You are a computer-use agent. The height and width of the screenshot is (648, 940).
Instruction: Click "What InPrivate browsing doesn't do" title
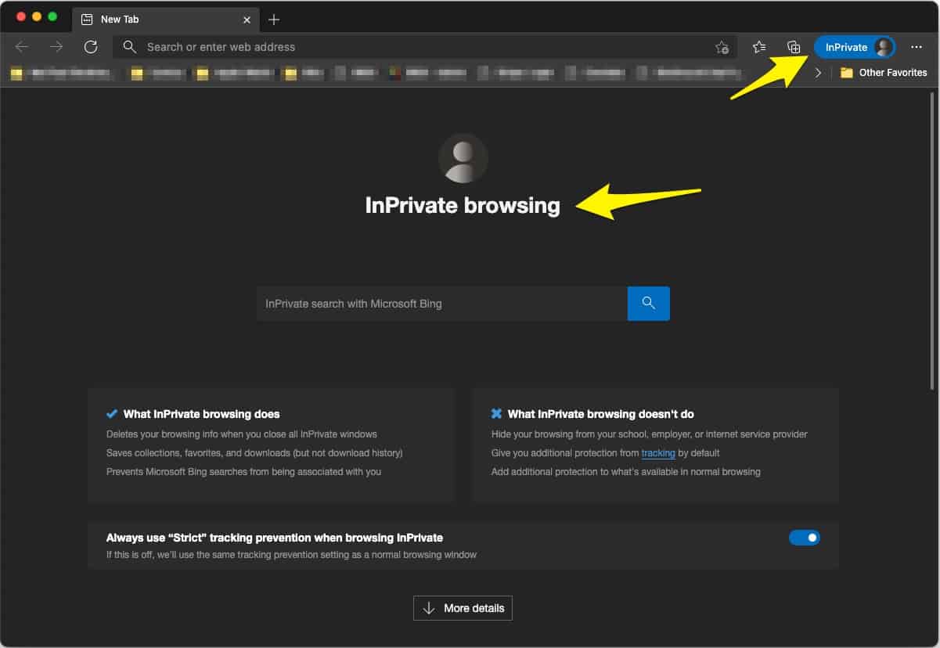(601, 414)
